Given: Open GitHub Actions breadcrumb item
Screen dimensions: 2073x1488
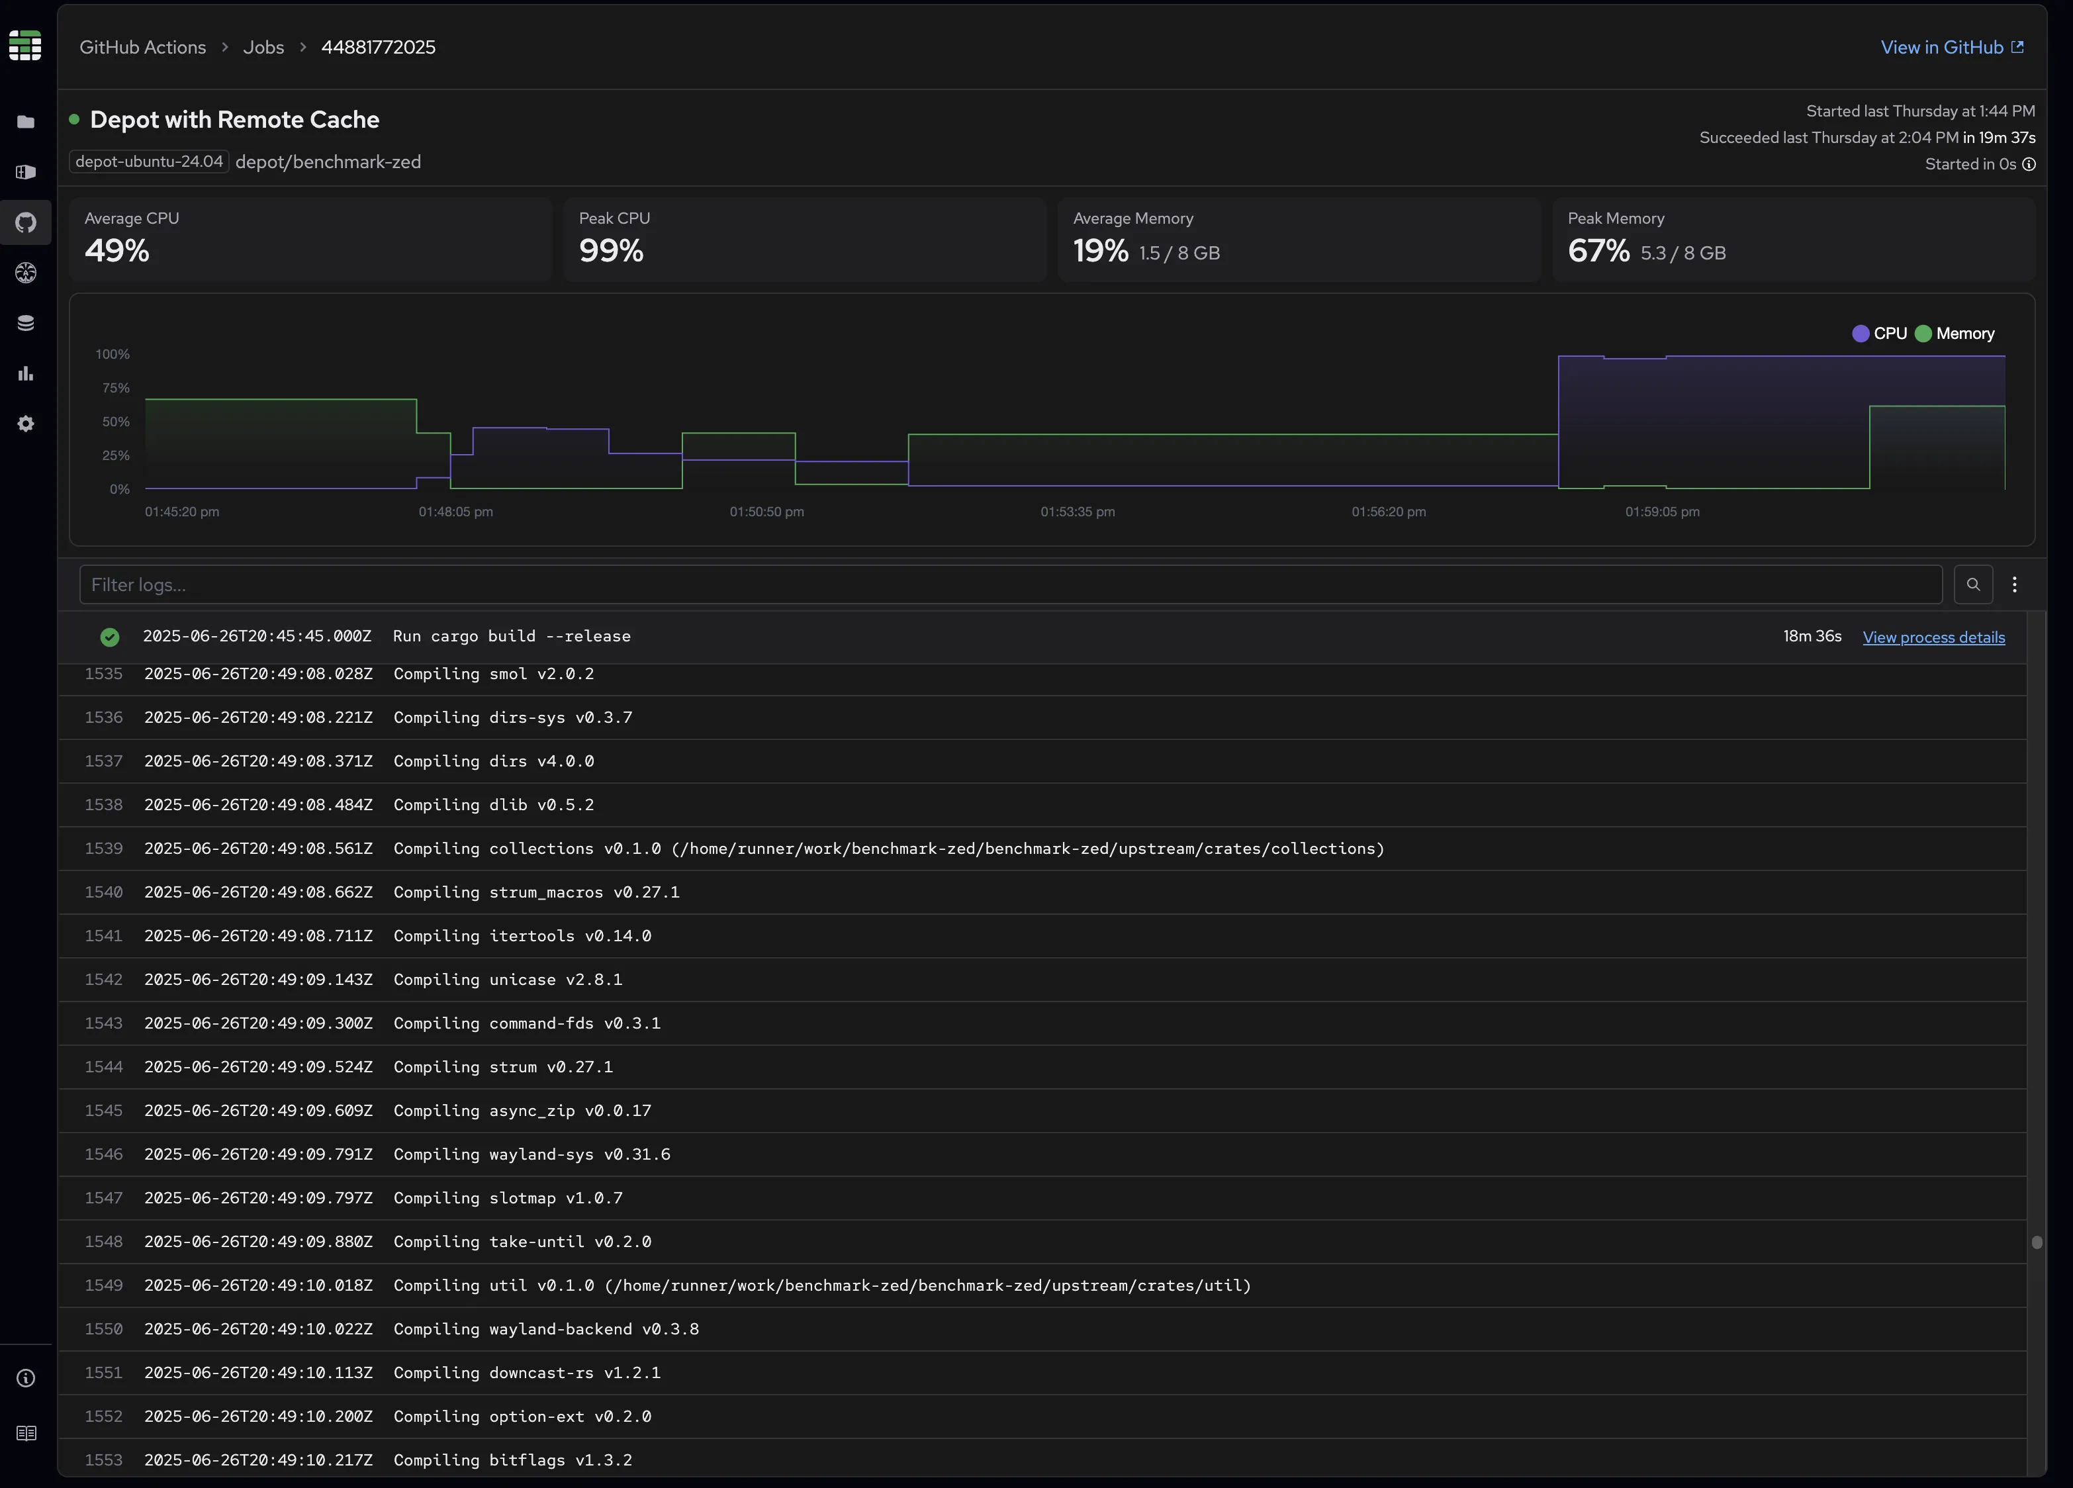Looking at the screenshot, I should tap(142, 46).
